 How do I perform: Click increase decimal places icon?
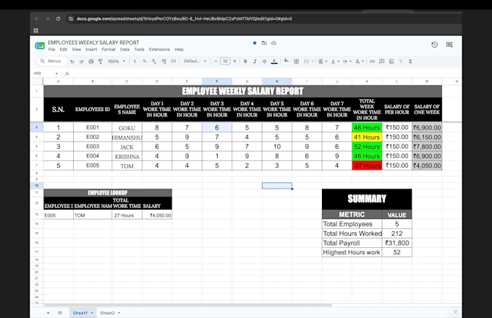[x=164, y=61]
